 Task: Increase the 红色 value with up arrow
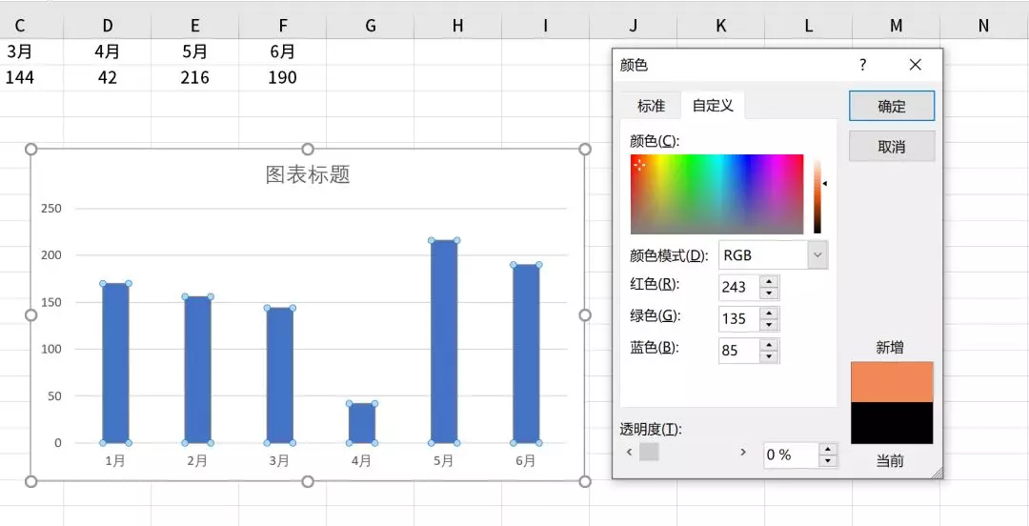769,281
